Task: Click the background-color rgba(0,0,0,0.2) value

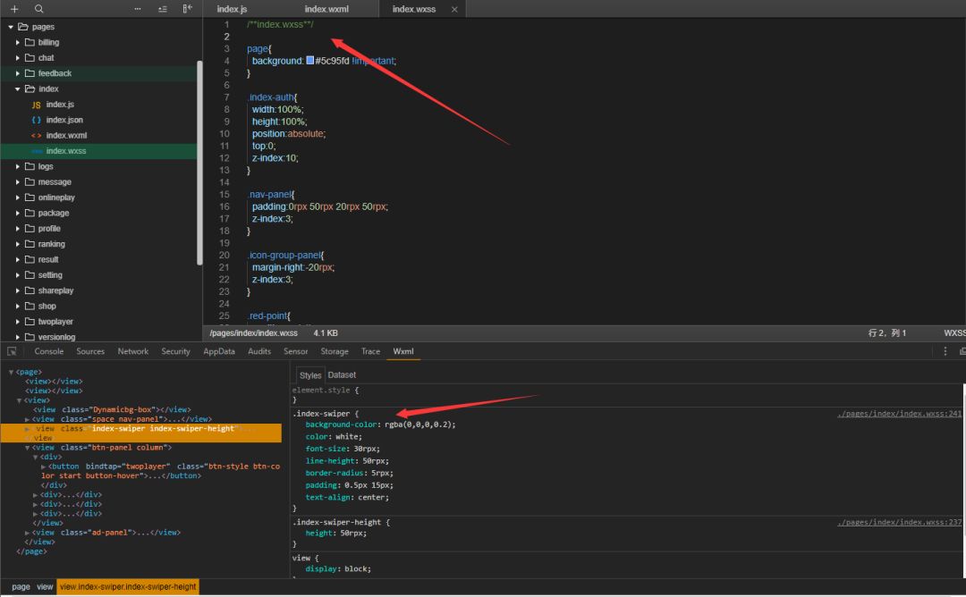Action: pos(419,425)
